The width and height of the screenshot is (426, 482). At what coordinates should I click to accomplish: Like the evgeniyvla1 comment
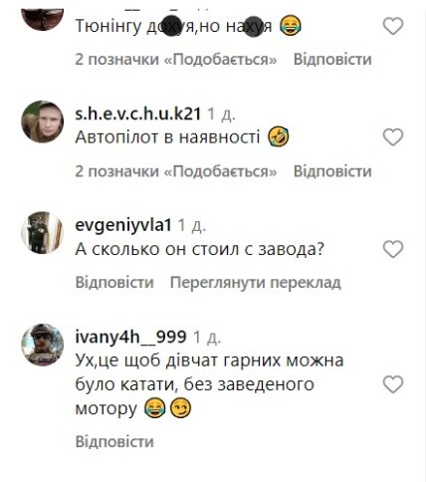(x=393, y=249)
